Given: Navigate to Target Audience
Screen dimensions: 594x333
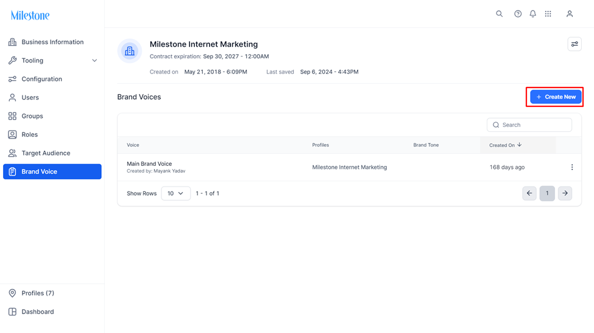Looking at the screenshot, I should tap(52, 153).
